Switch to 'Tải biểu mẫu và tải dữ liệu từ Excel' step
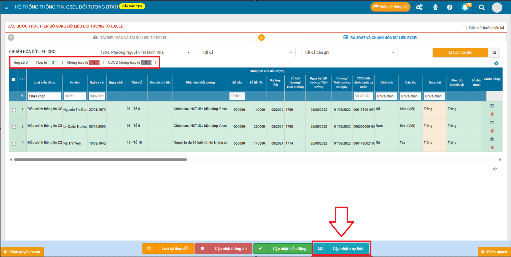Screen dimensions: 511x257 pyautogui.click(x=130, y=38)
